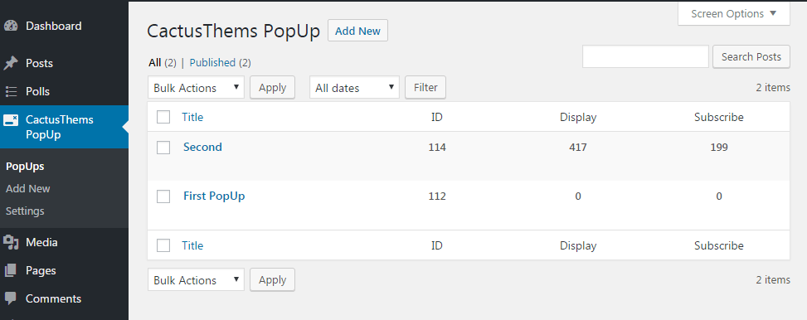Click the Filter button
Viewport: 807px width, 320px height.
point(425,87)
